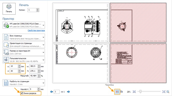
Task: Increment the x offset spinner
Action: coord(19,66)
